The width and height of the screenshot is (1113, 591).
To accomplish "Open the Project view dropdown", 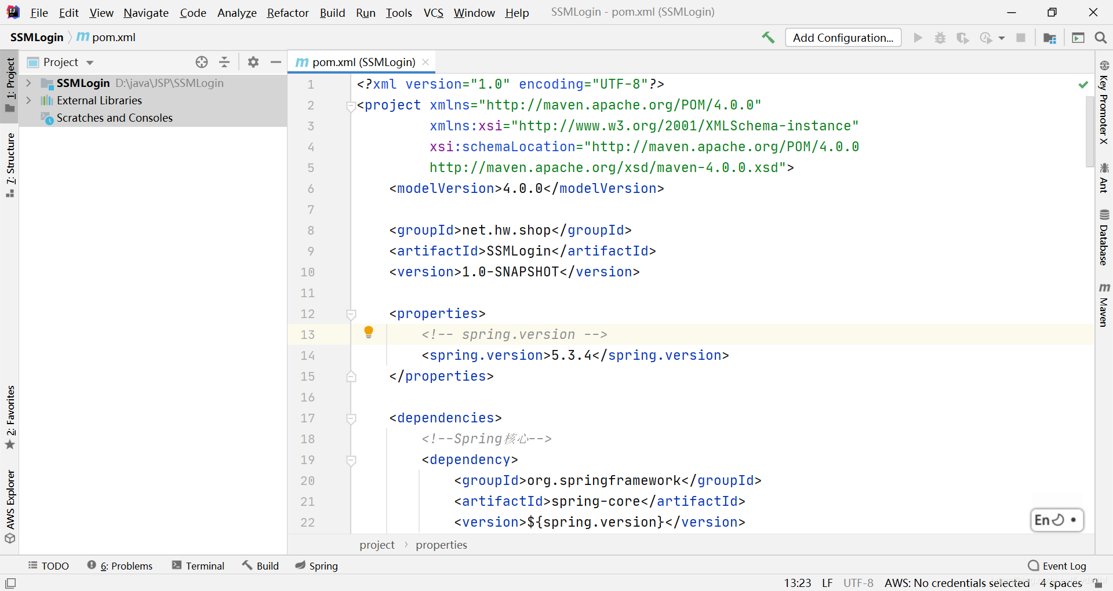I will tap(90, 63).
